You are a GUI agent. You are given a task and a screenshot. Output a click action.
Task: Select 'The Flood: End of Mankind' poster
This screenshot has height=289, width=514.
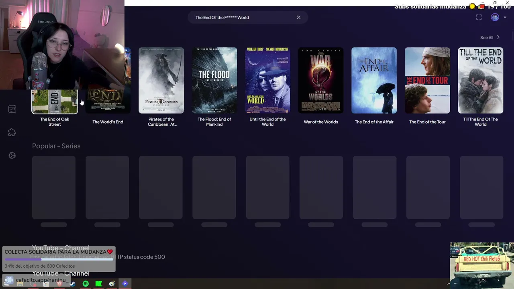click(x=214, y=80)
